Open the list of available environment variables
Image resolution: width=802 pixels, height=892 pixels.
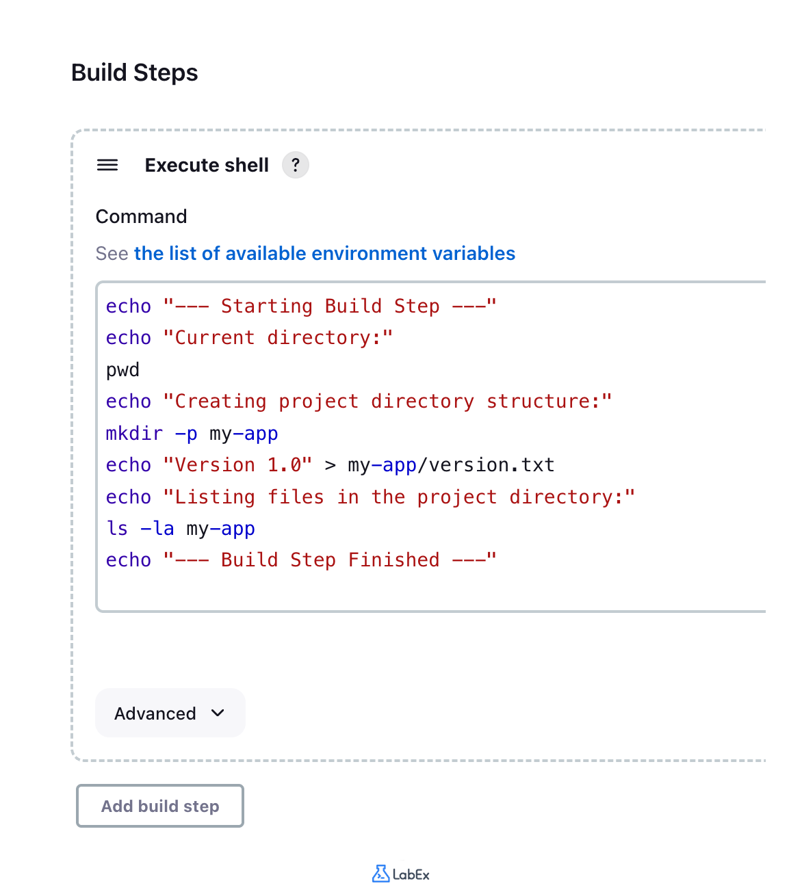(324, 253)
